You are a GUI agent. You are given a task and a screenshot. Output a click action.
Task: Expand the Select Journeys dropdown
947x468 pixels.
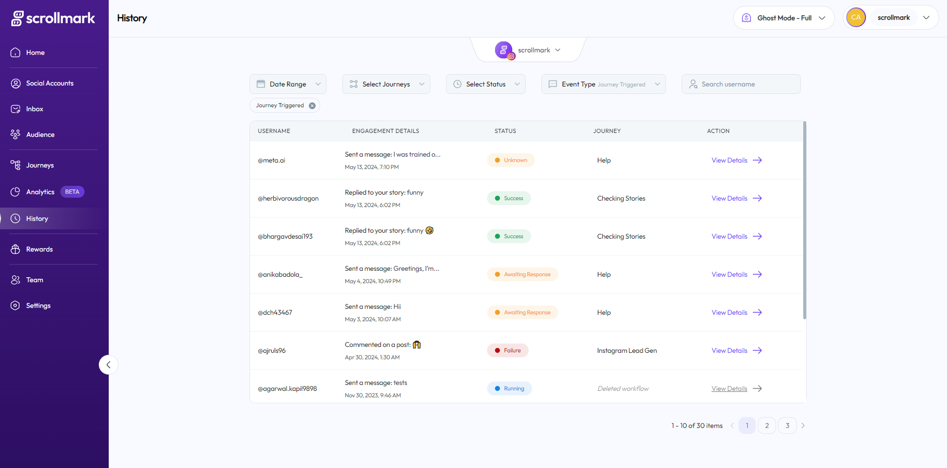[x=386, y=84]
